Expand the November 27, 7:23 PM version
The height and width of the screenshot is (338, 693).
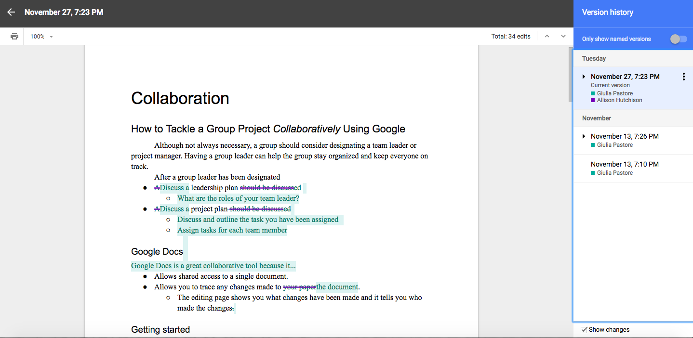click(584, 77)
